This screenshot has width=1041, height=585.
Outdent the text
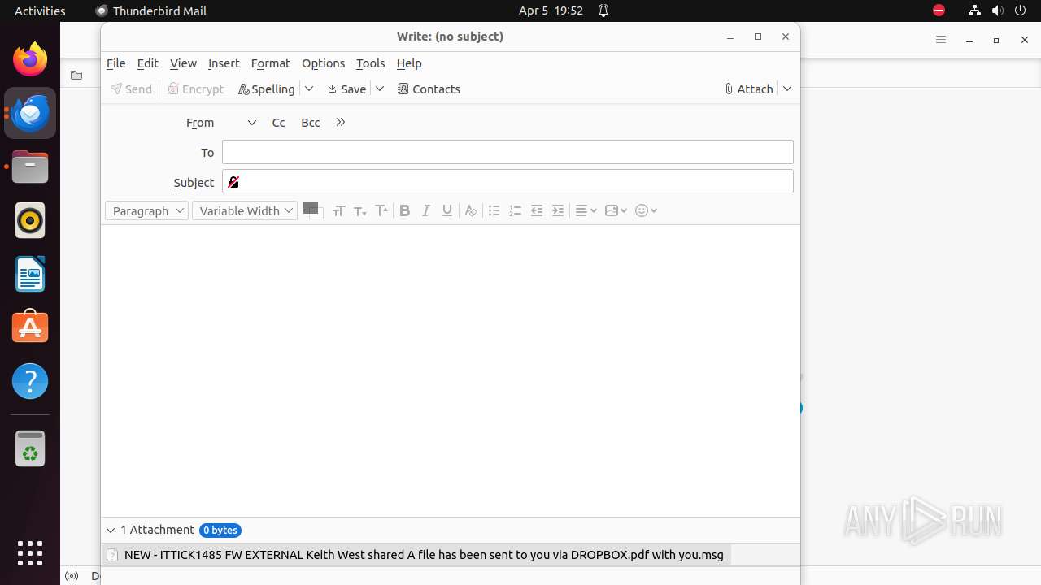536,210
